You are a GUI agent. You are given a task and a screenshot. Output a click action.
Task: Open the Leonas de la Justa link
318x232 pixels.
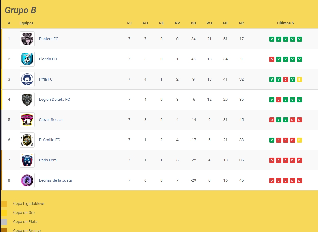click(x=55, y=180)
